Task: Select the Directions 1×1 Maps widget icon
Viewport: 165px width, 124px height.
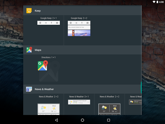Action: click(x=43, y=66)
